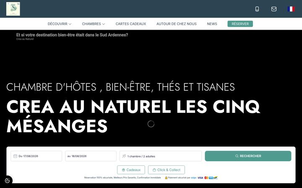Click the payment padlock icon
This screenshot has width=302, height=188.
[166, 178]
